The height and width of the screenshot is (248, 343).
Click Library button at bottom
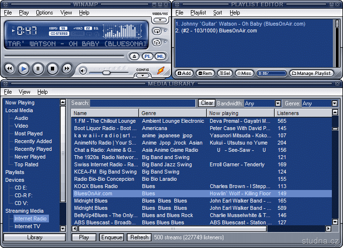point(34,237)
